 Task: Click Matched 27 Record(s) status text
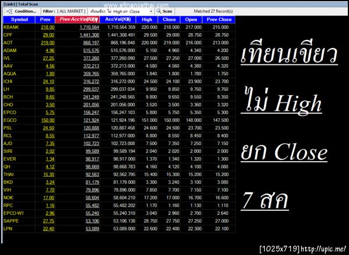[213, 11]
